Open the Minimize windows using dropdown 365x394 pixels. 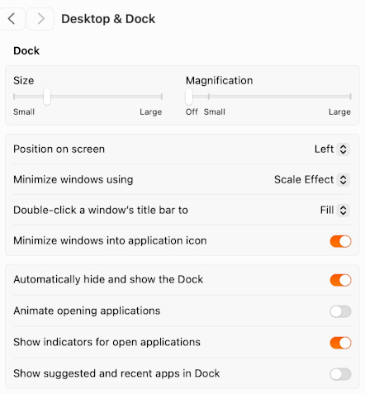(x=312, y=180)
